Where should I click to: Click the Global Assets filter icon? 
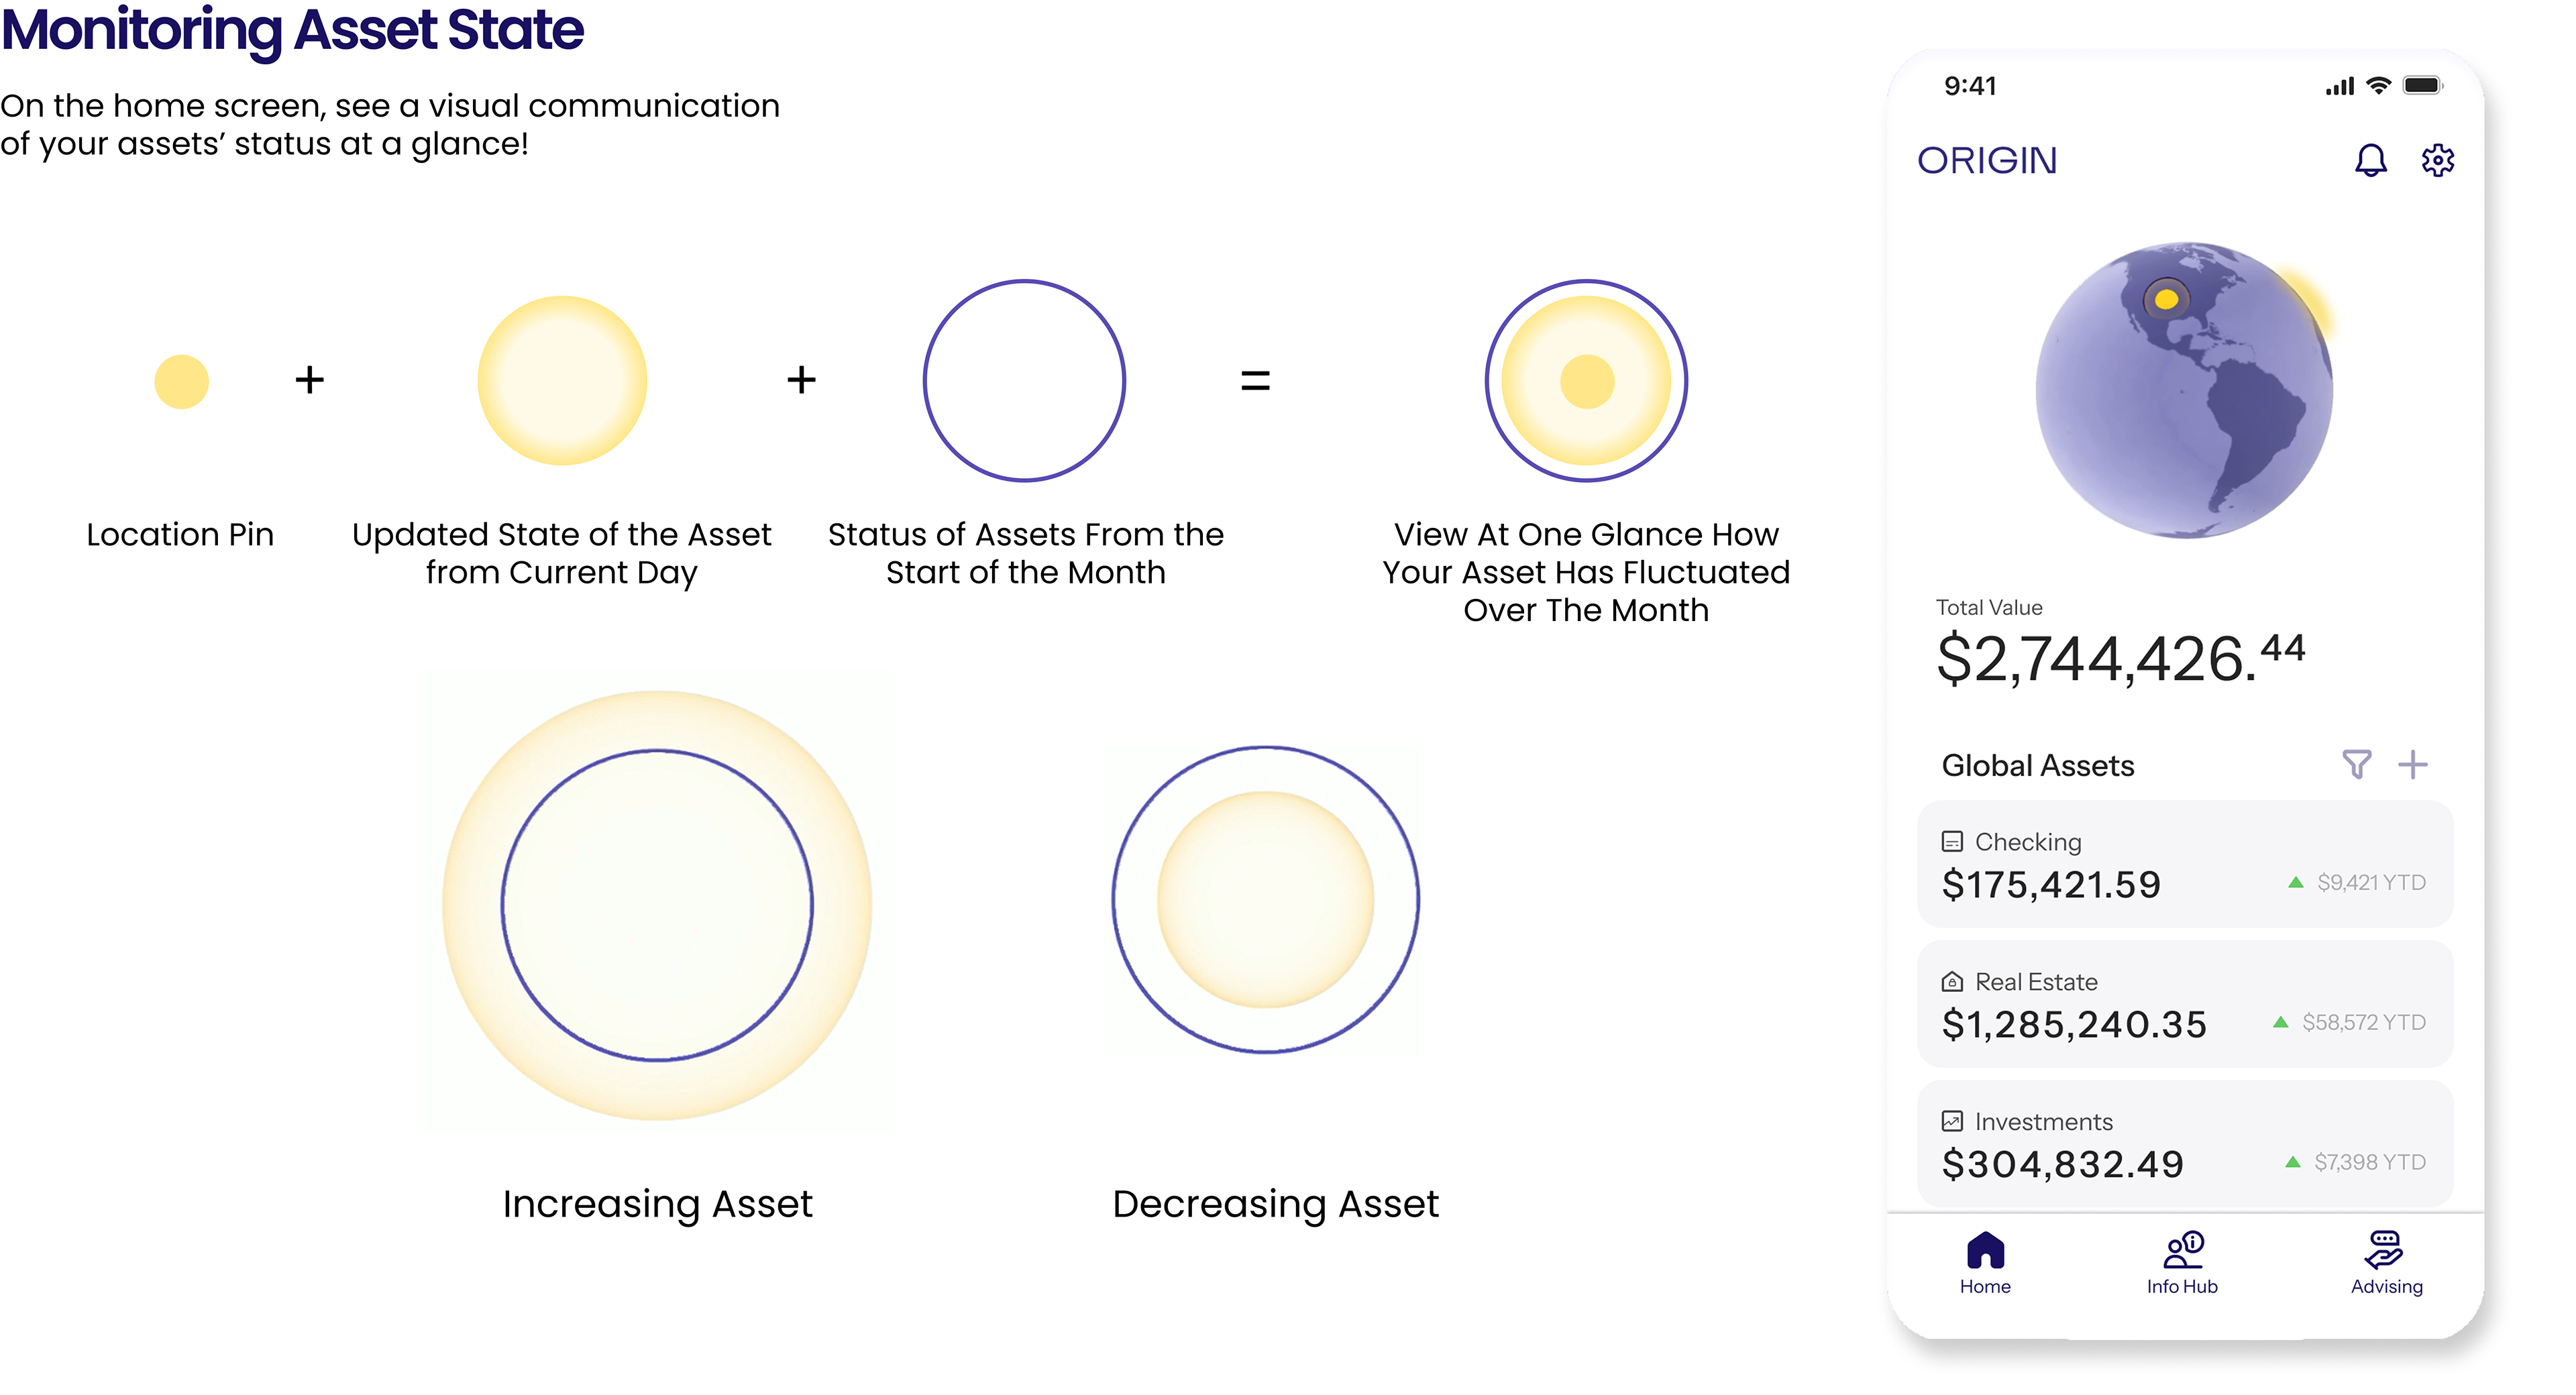[x=2356, y=764]
